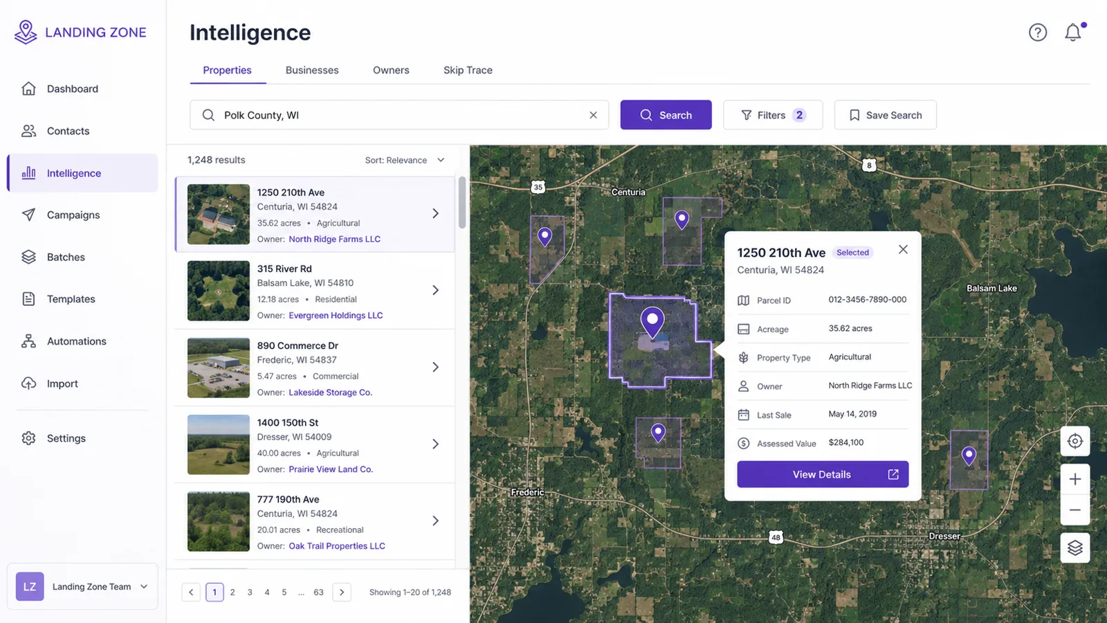Viewport: 1107px width, 623px height.
Task: Switch to the Businesses tab
Action: click(312, 70)
